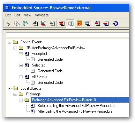This screenshot has width=135, height=123.
Task: Open the Edit menu
Action: pos(17,15)
